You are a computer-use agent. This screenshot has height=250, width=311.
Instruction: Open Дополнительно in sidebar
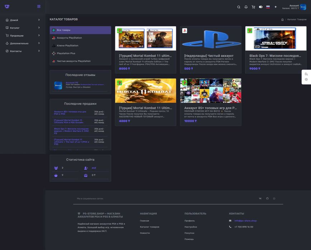point(19,43)
